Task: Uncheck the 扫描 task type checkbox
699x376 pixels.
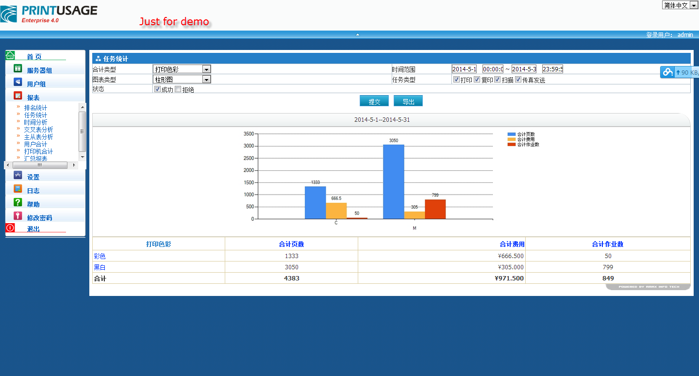Action: click(497, 80)
